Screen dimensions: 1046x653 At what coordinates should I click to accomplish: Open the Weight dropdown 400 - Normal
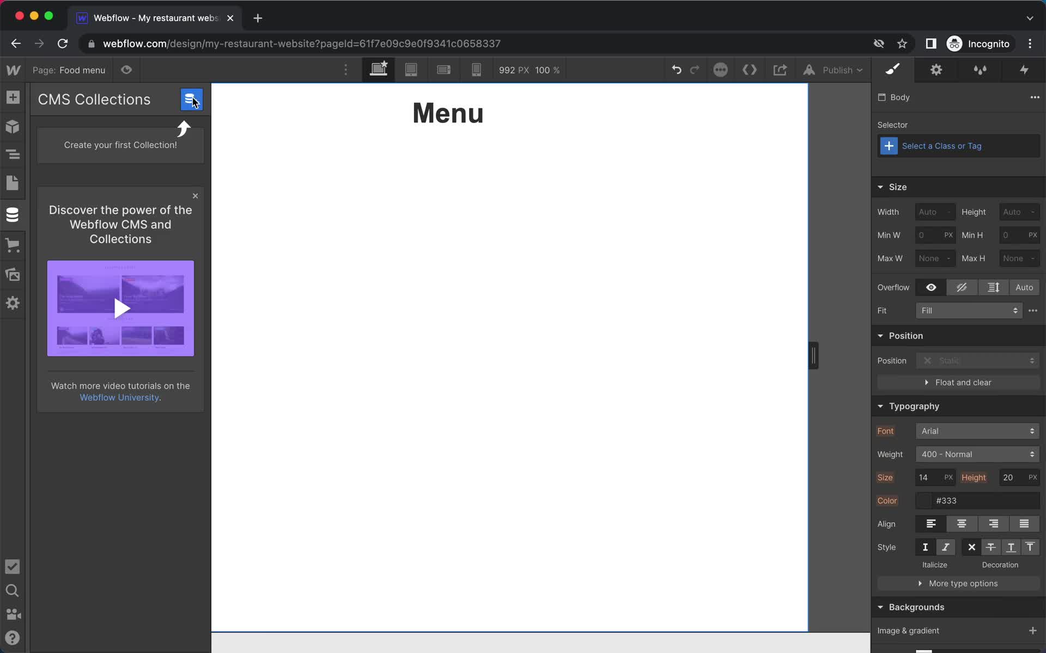pos(977,454)
